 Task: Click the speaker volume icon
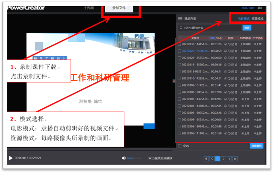pyautogui.click(x=124, y=158)
